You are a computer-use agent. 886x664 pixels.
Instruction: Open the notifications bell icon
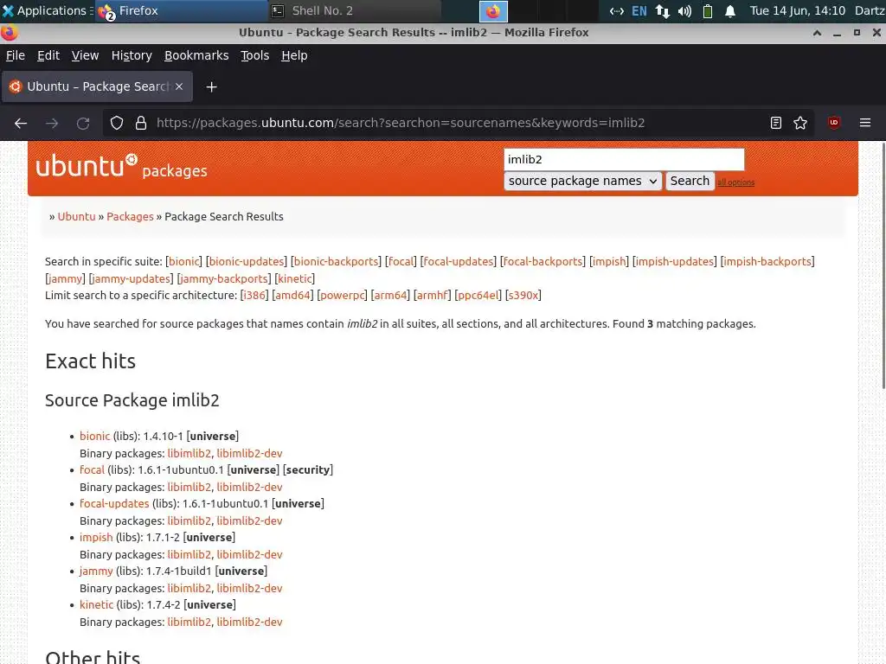tap(730, 11)
